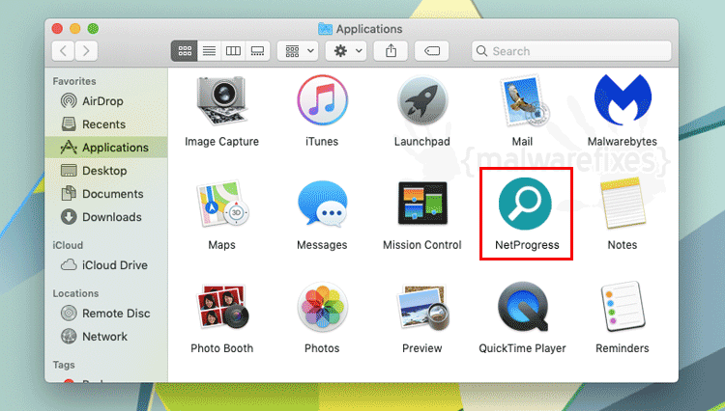Viewport: 725px width, 411px height.
Task: Click the 'Photo Booth' label
Action: (x=222, y=348)
